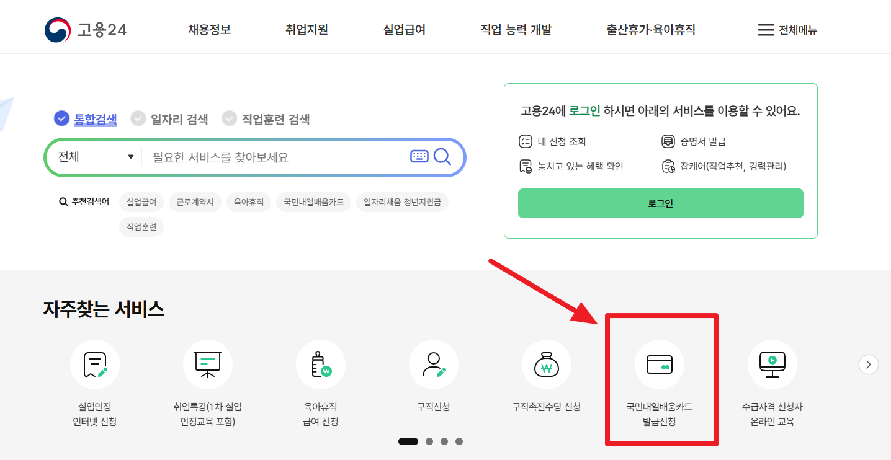This screenshot has height=460, width=891.
Task: Click the 잡케어(직업추천, 경력관리) text
Action: pyautogui.click(x=733, y=166)
